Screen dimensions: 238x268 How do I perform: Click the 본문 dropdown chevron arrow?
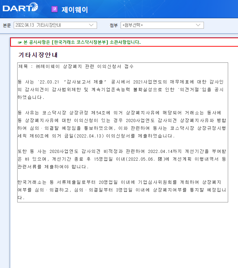(x=91, y=25)
